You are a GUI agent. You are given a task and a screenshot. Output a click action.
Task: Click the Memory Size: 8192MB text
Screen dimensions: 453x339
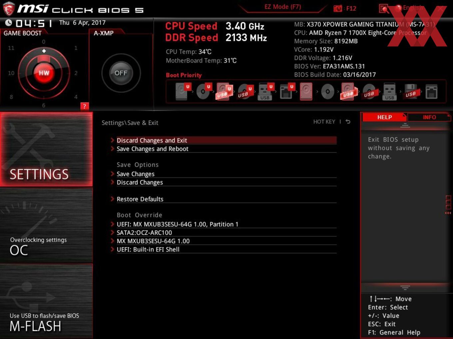coord(326,41)
